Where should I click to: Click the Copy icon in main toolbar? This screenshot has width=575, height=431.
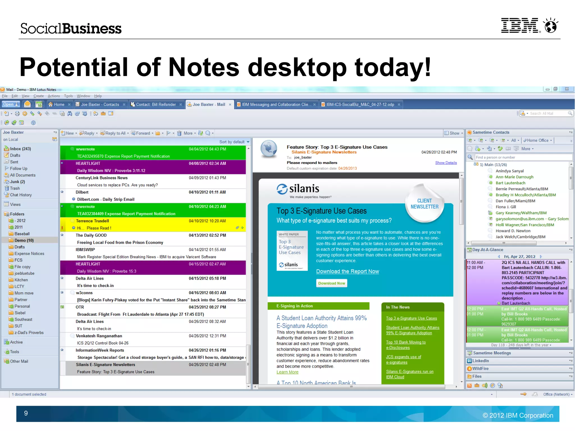pos(62,114)
